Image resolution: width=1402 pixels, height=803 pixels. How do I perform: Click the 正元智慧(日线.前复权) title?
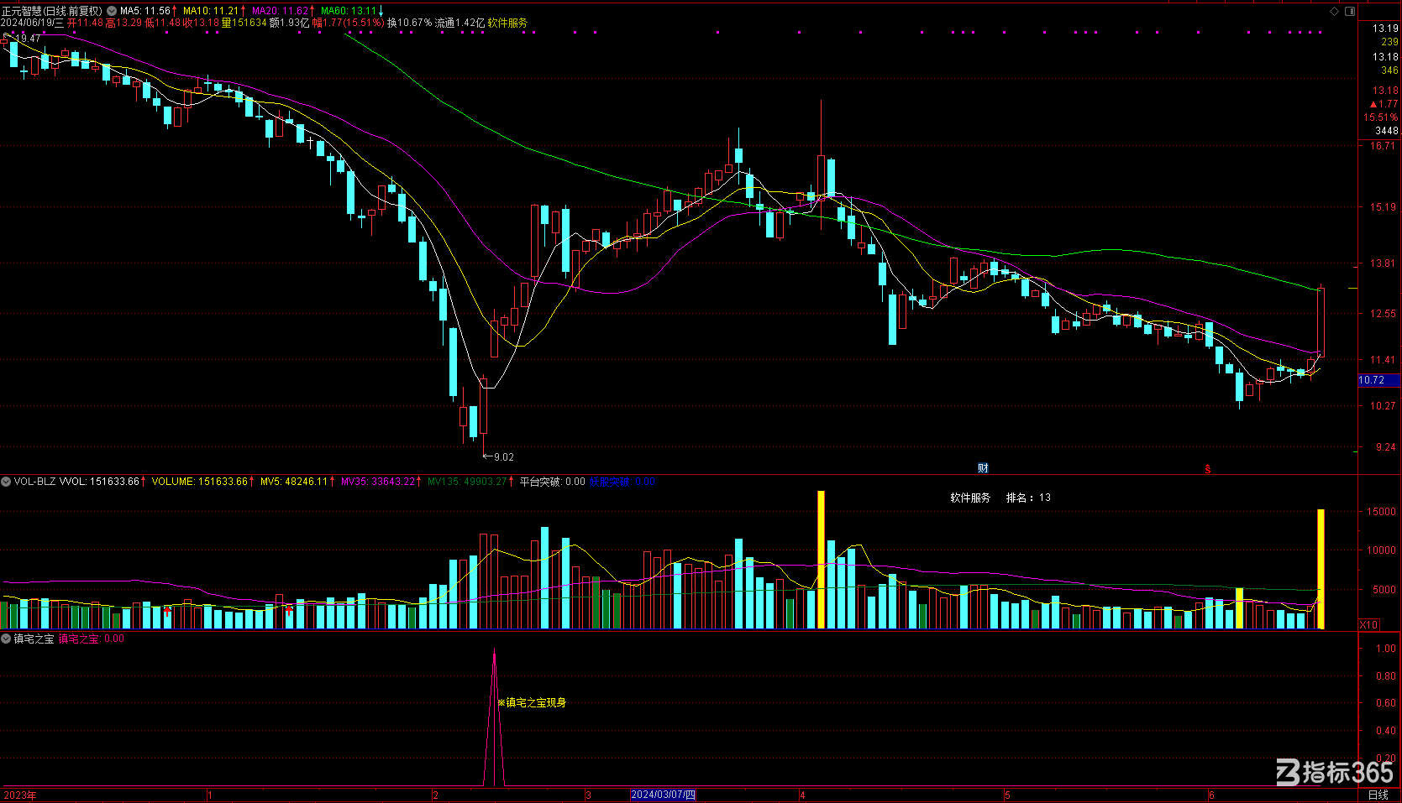tap(52, 11)
